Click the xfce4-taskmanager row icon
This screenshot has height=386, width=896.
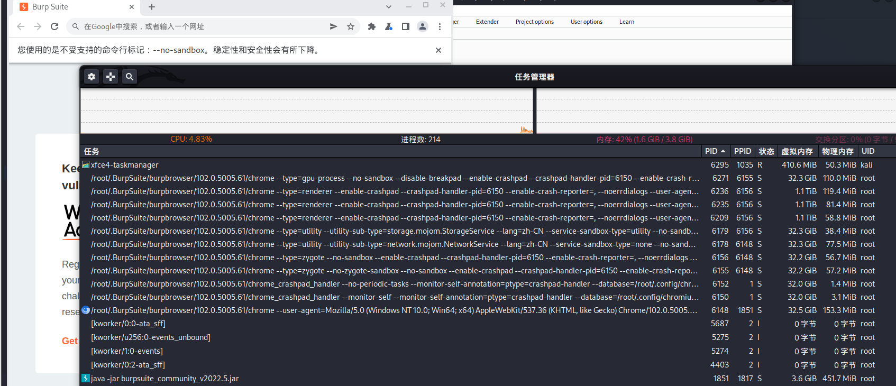[86, 165]
